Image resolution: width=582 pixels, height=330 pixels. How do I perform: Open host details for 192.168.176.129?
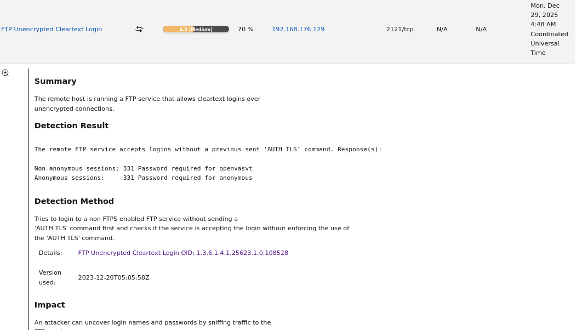[x=298, y=29]
